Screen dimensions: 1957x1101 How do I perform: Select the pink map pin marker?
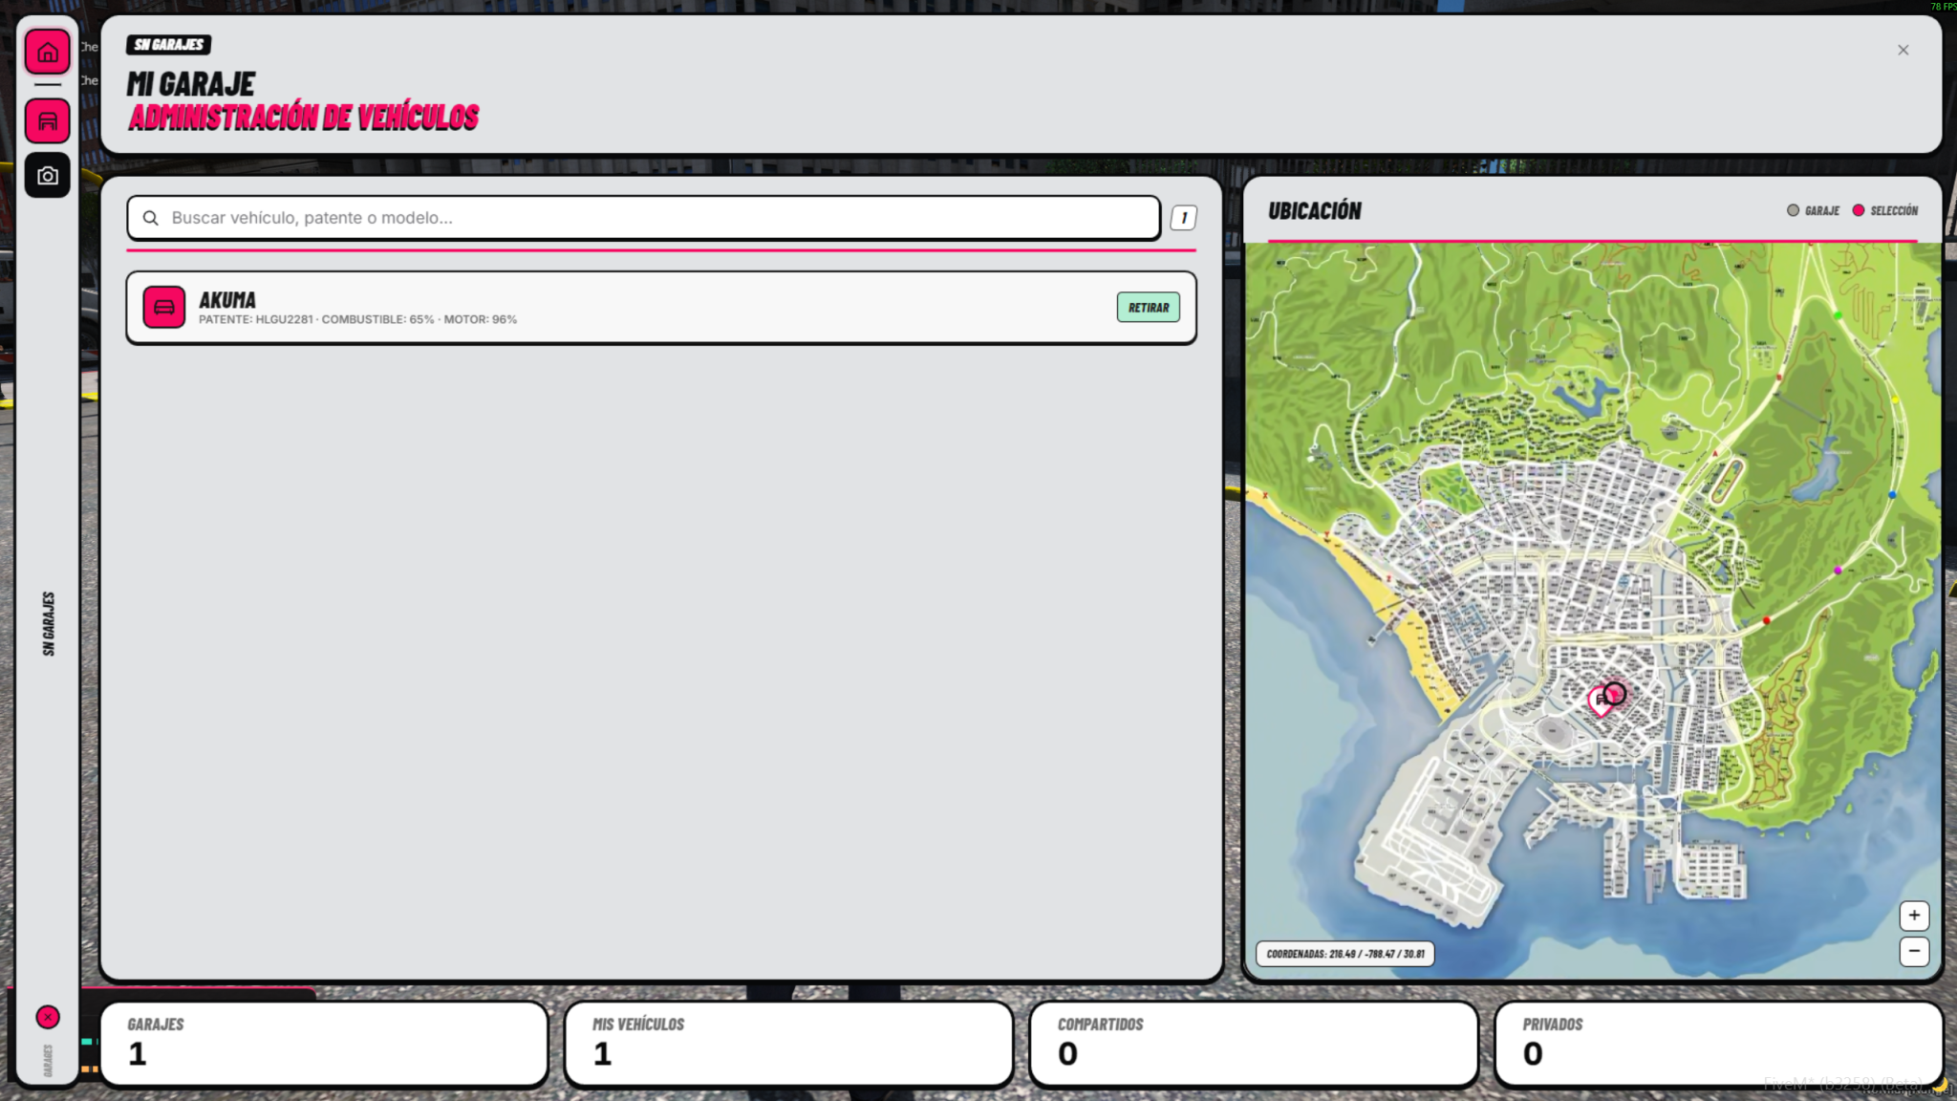[1601, 701]
